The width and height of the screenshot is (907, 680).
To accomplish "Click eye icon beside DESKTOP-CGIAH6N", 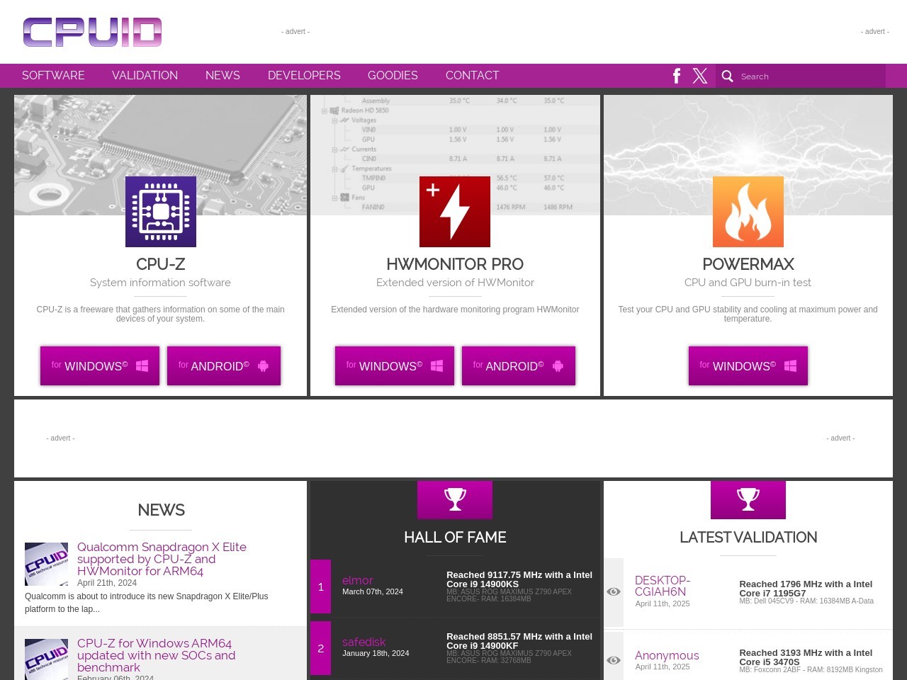I will point(614,592).
